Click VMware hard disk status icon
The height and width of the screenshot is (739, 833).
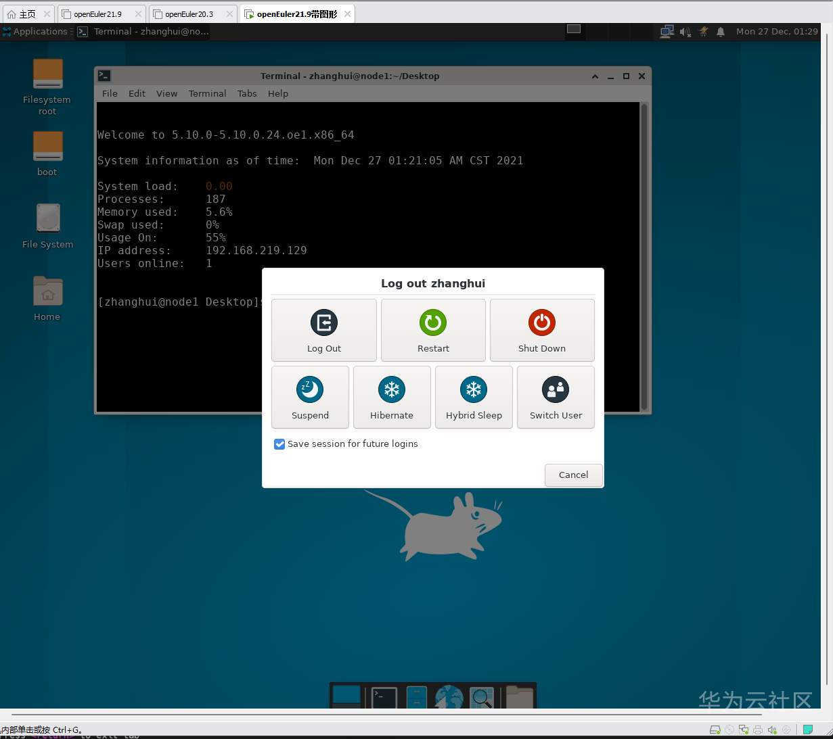715,730
